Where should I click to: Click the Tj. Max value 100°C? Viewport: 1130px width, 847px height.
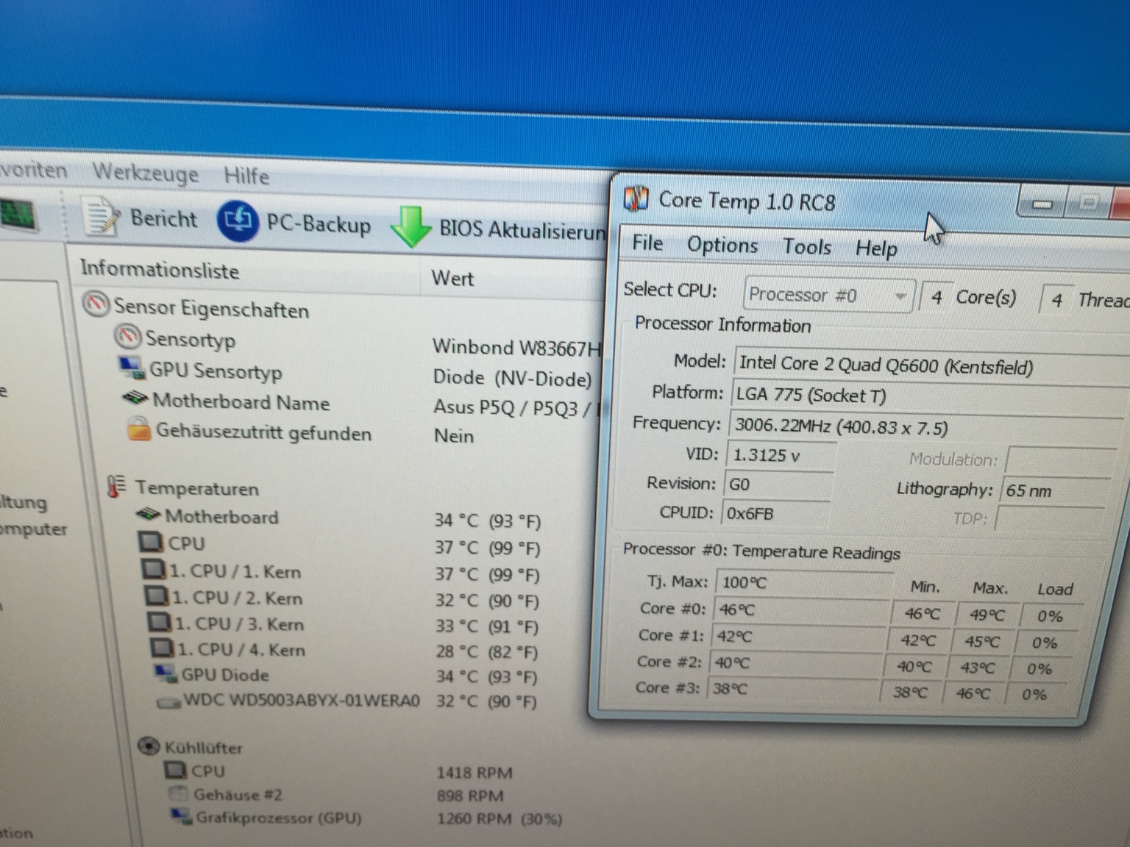tap(804, 583)
